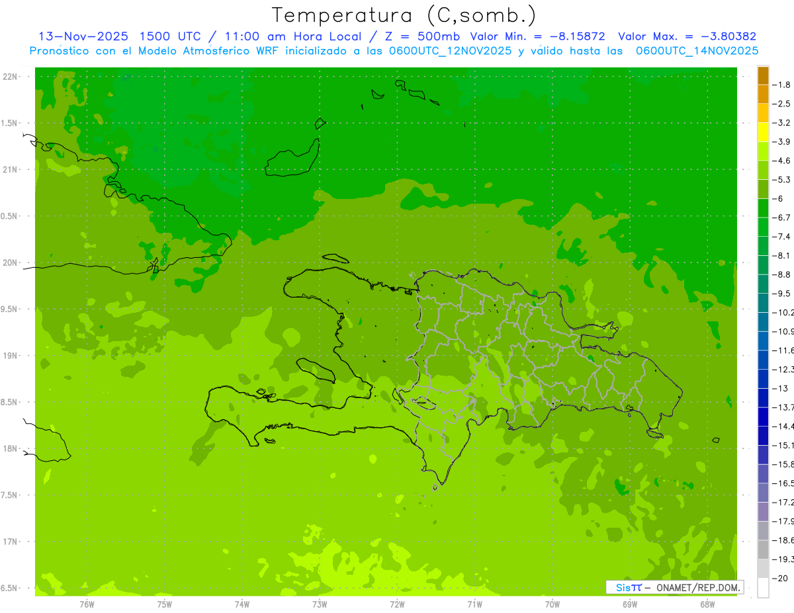Click the '21N' latitude label

pyautogui.click(x=11, y=169)
